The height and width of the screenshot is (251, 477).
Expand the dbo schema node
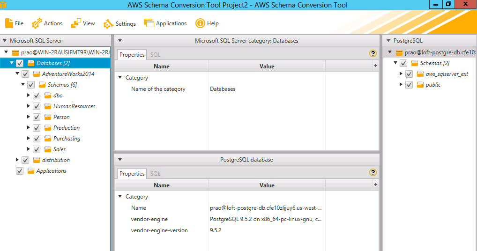[x=28, y=95]
